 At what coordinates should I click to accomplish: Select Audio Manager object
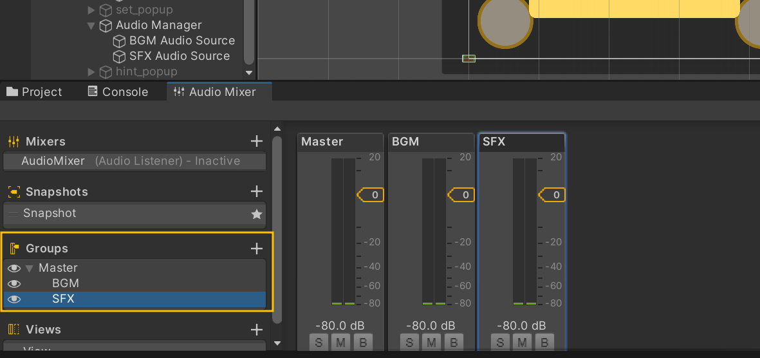[x=158, y=25]
